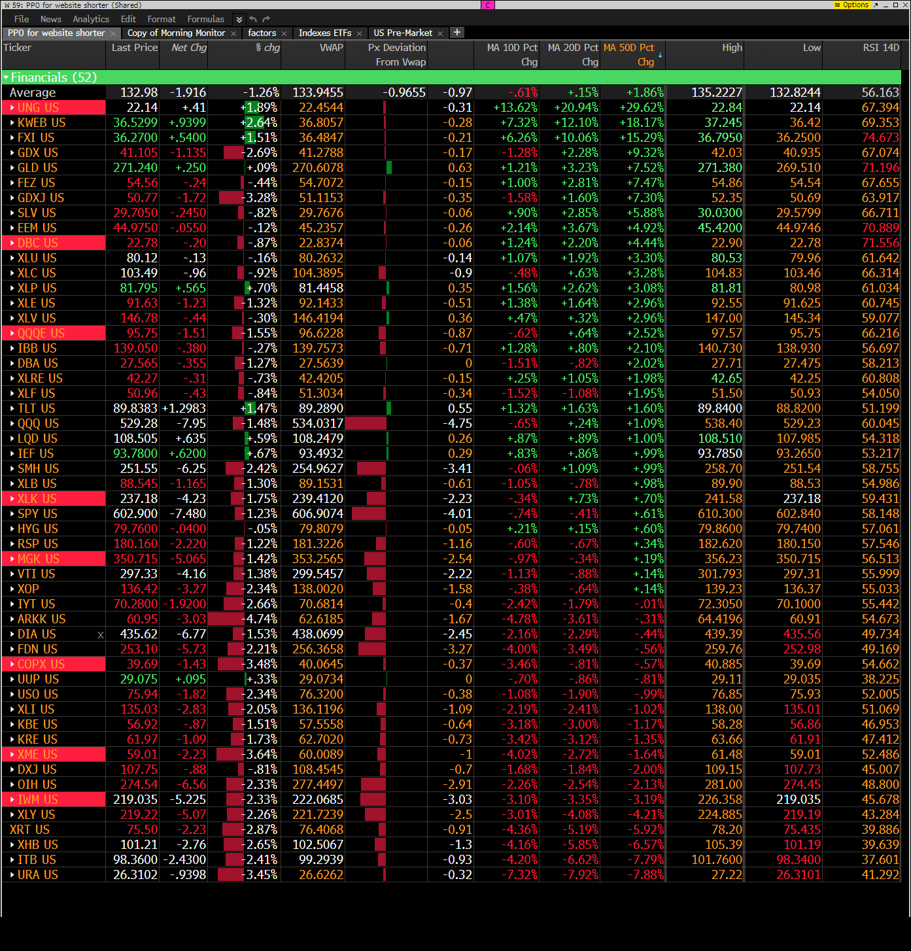Click MA 20D Pct Chg column header
This screenshot has width=911, height=951.
[570, 55]
